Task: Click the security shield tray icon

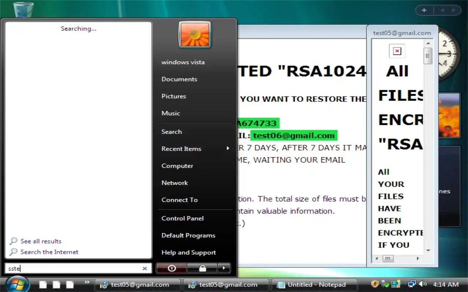Action: tap(375, 284)
